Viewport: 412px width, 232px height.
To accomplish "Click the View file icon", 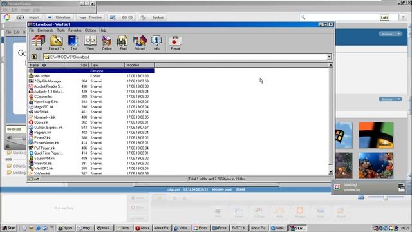I will click(x=90, y=43).
